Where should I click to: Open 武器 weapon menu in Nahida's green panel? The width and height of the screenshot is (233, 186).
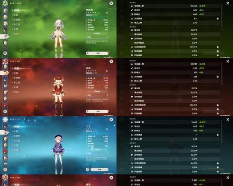point(16,15)
